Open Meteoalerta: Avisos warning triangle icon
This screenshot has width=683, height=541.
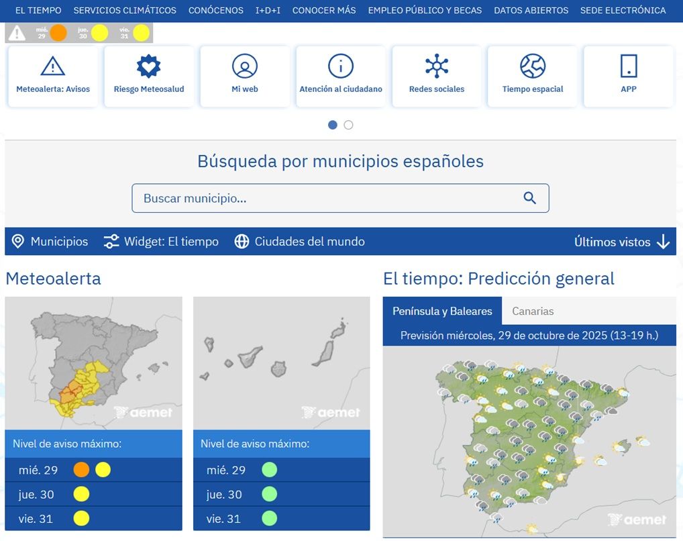click(53, 66)
